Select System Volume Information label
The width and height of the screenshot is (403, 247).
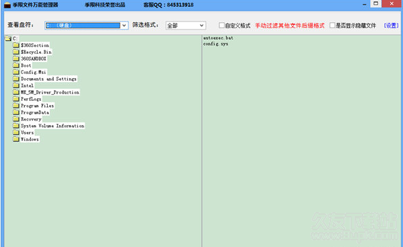(52, 126)
